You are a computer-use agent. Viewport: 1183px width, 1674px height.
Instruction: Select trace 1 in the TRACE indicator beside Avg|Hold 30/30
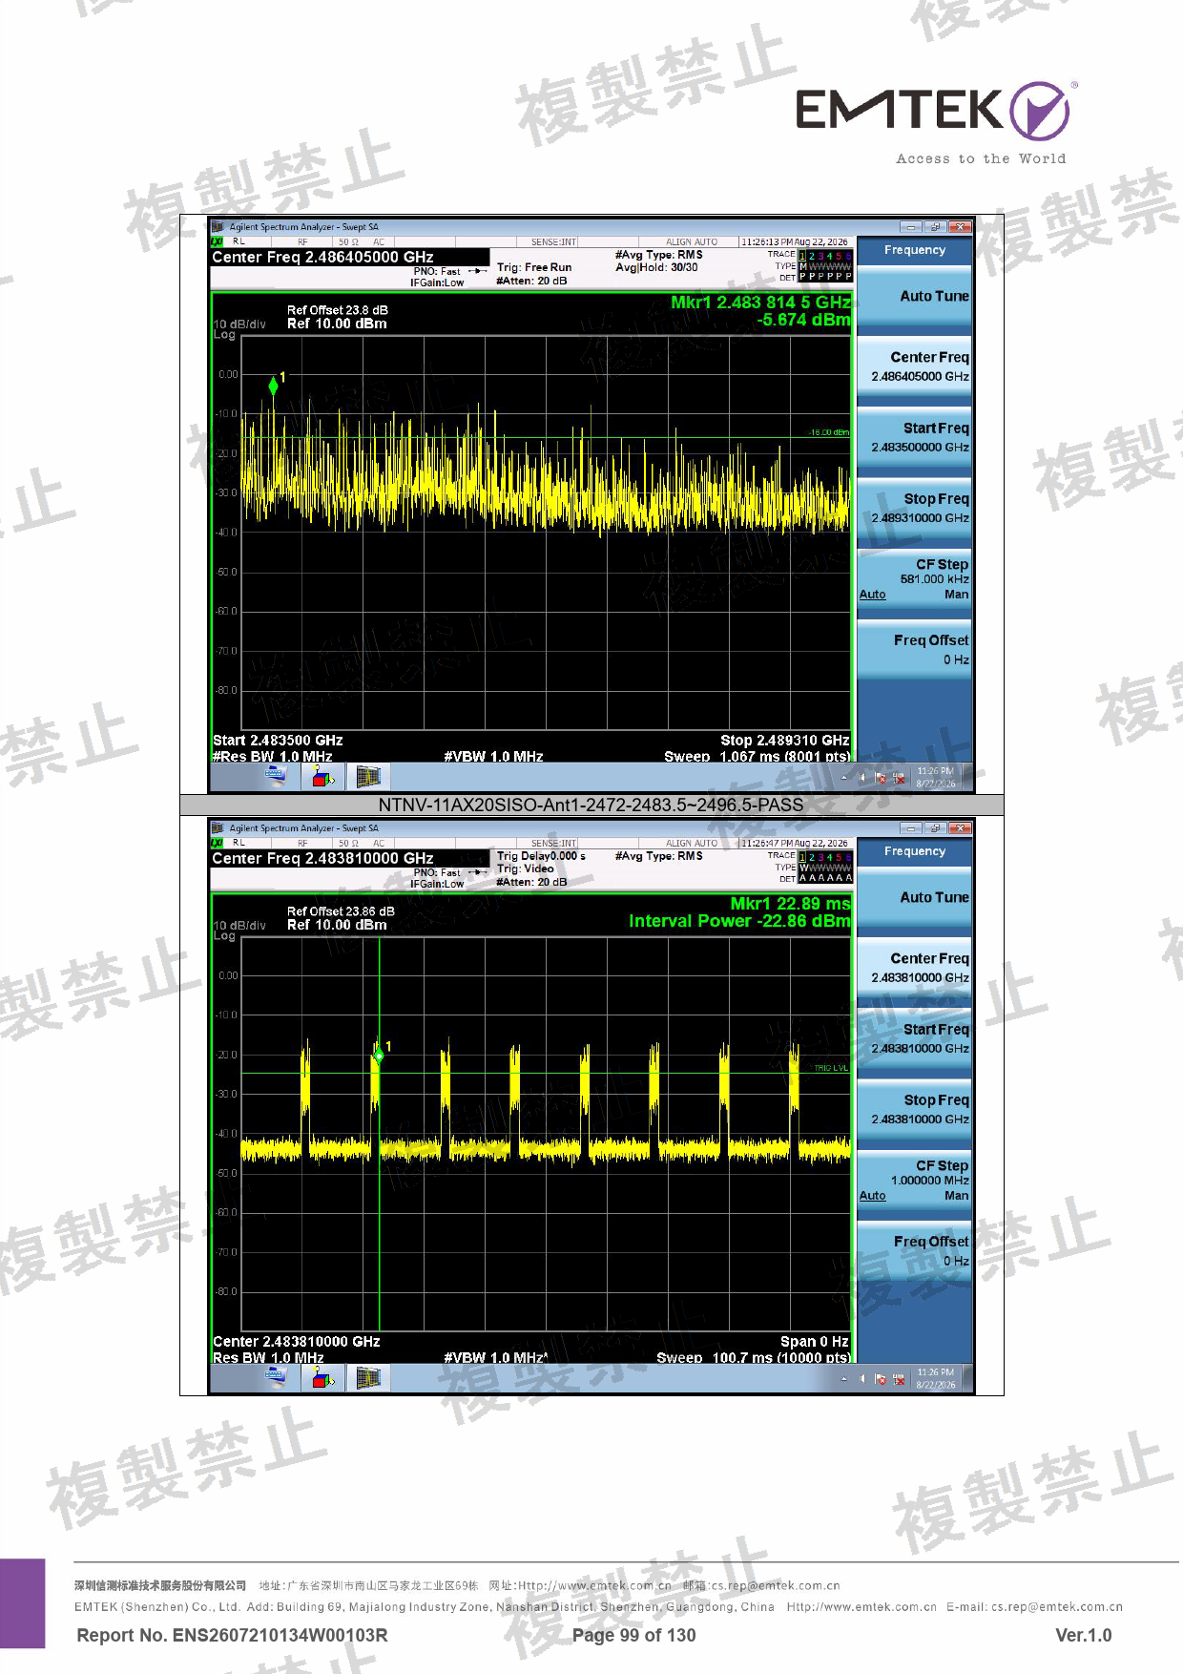tap(802, 256)
